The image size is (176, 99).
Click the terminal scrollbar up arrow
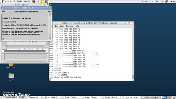tap(133, 29)
